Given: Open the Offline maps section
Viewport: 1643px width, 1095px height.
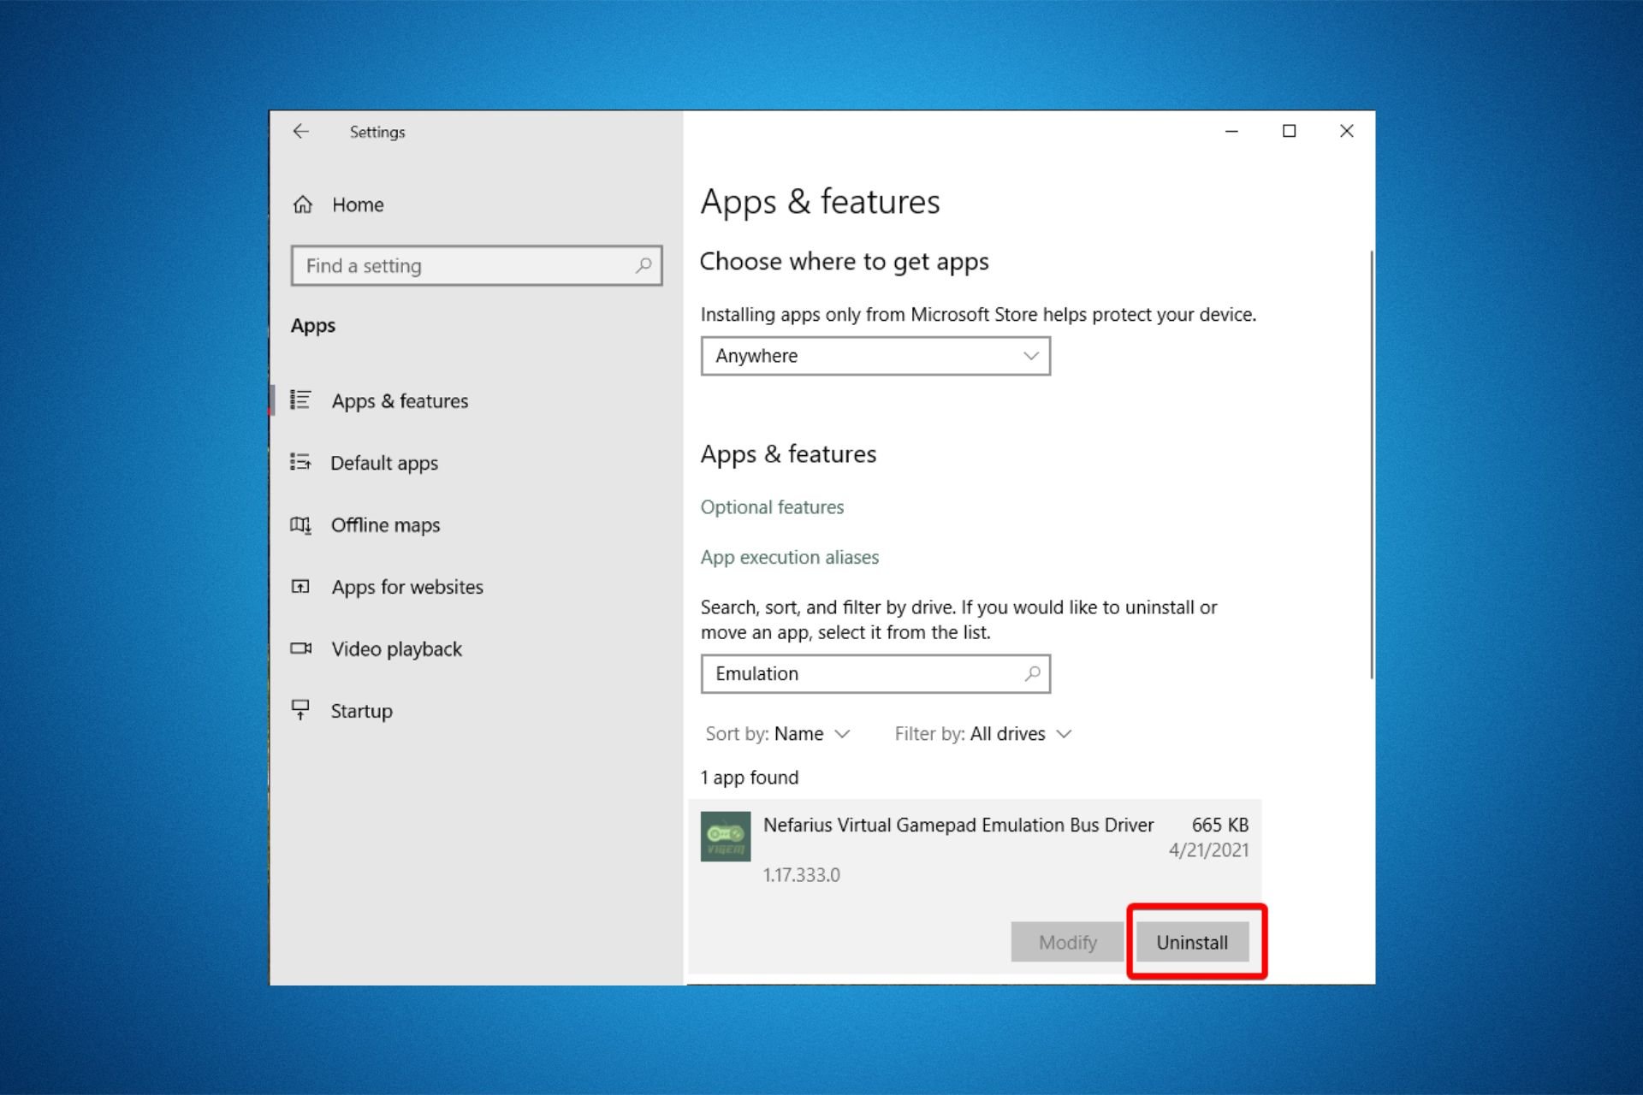Looking at the screenshot, I should tap(385, 524).
